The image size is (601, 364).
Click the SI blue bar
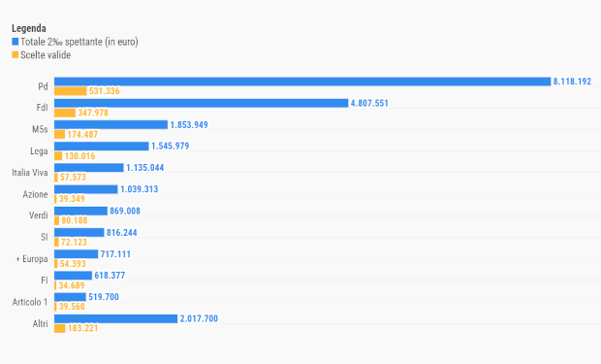click(79, 232)
